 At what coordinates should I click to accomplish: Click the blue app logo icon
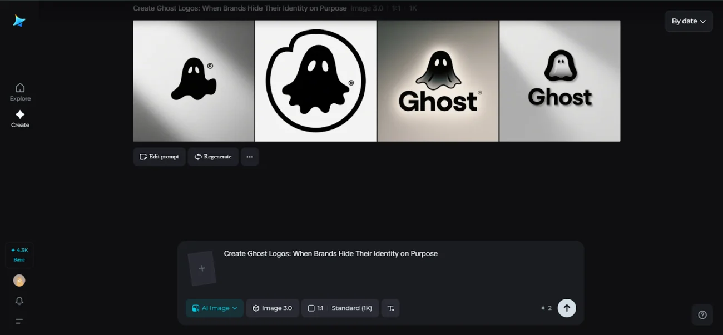pos(19,21)
